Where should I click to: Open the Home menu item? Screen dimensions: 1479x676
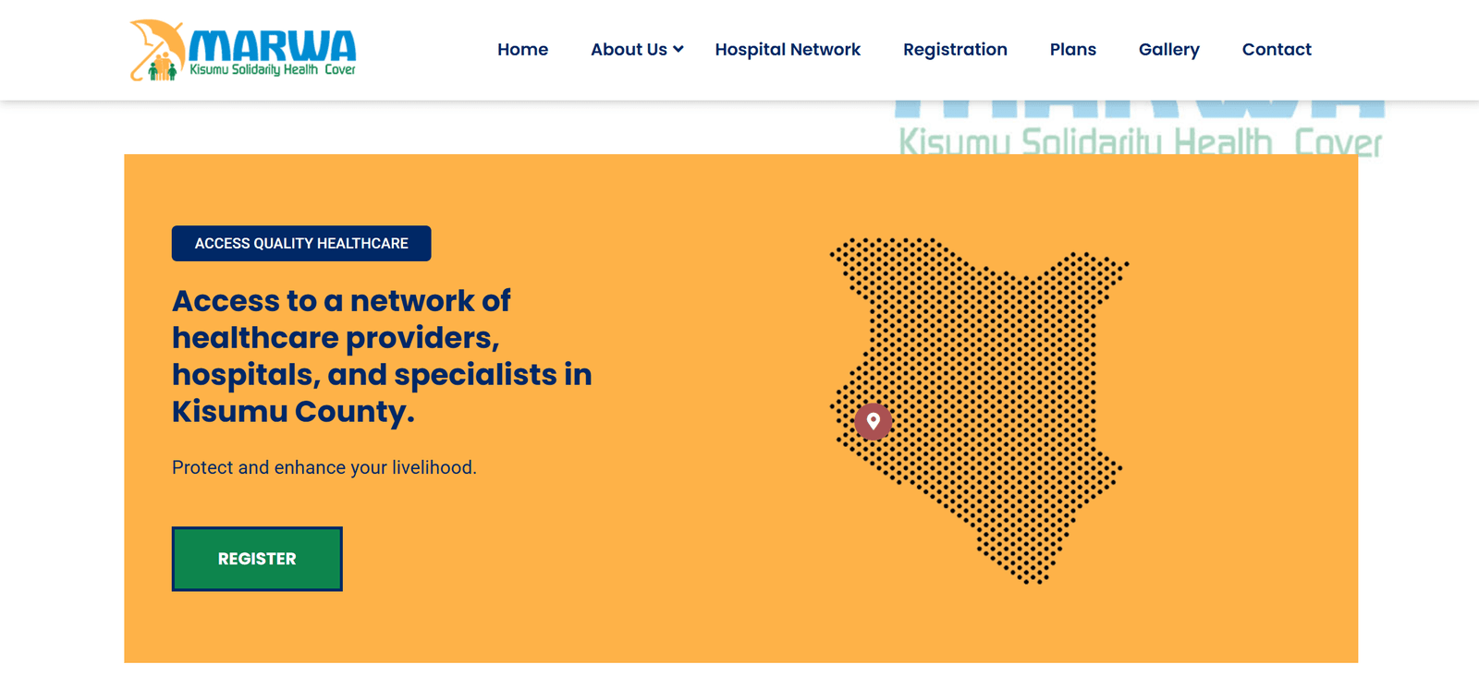tap(522, 50)
